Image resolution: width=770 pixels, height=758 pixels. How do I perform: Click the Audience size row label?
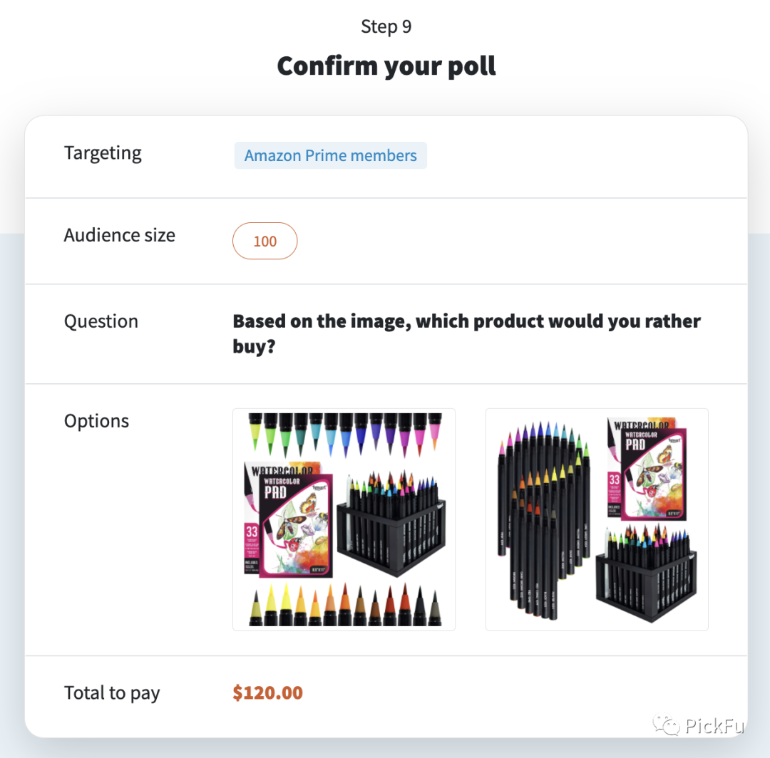click(x=119, y=236)
